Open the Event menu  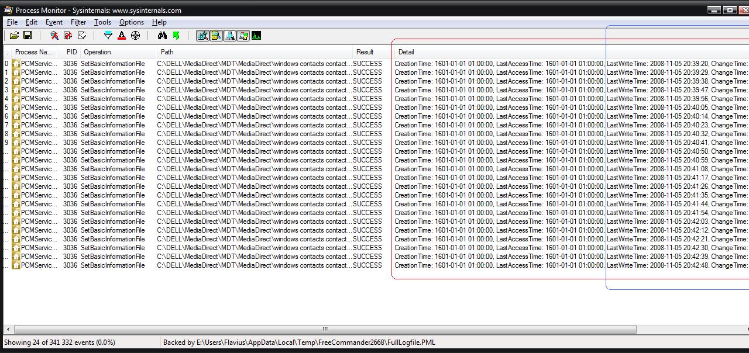pos(54,22)
